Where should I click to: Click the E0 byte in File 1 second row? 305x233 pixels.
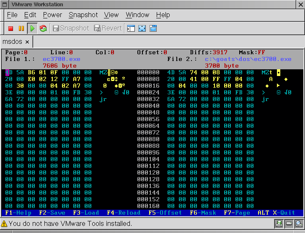31,79
